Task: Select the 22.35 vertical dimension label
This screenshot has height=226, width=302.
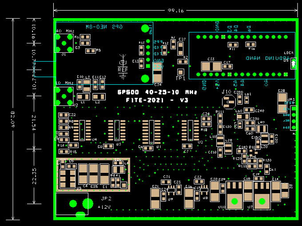Action: pos(34,176)
